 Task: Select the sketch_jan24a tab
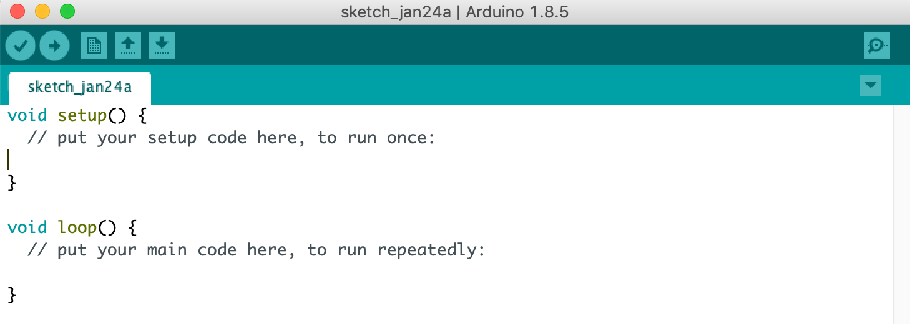[x=79, y=87]
